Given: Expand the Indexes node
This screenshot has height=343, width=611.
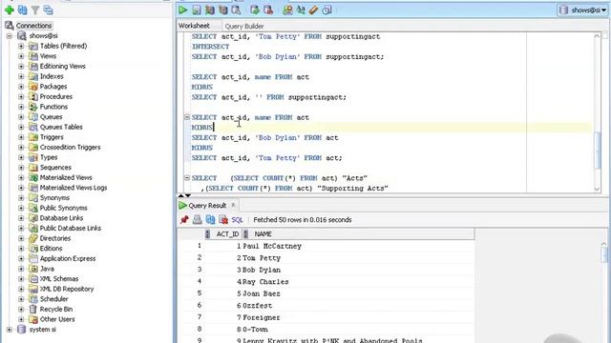Looking at the screenshot, I should (21, 76).
